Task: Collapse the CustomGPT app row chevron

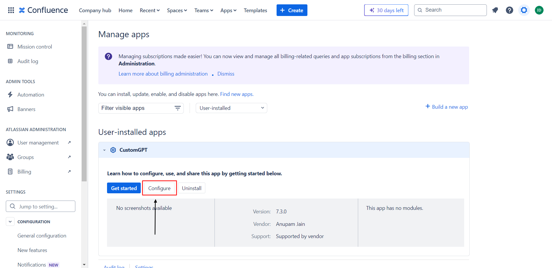Action: tap(104, 150)
